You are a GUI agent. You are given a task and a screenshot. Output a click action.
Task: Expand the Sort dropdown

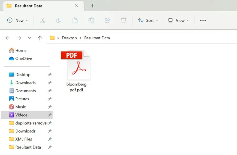click(x=148, y=20)
